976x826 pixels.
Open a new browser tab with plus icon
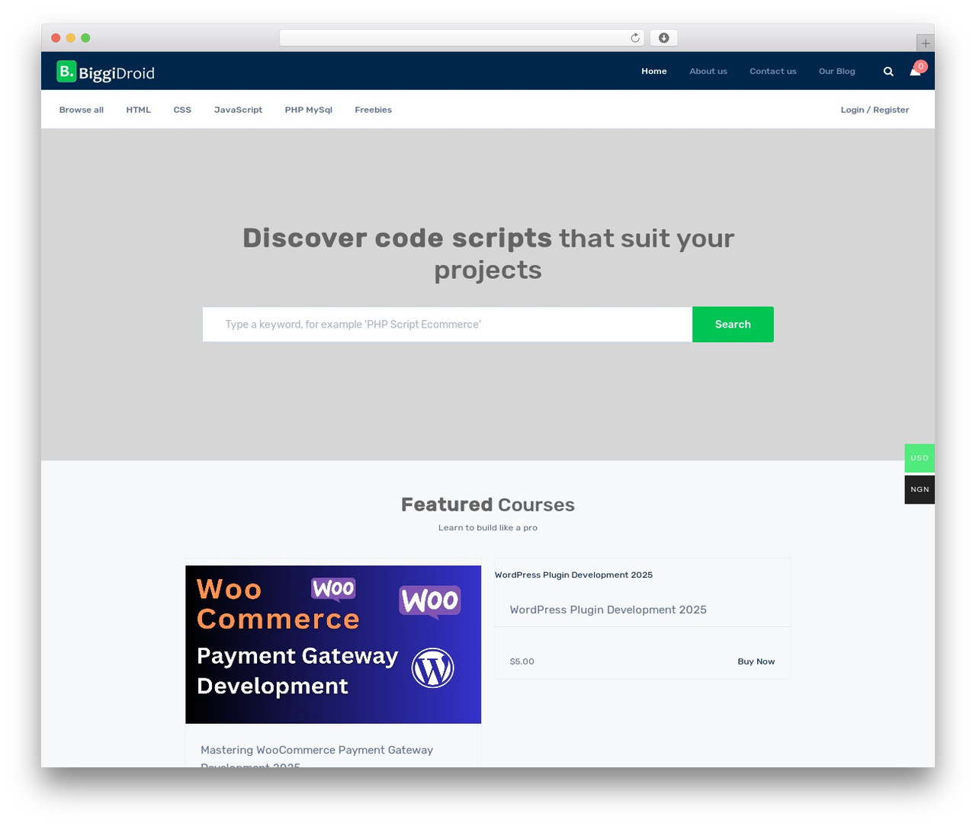pyautogui.click(x=925, y=43)
